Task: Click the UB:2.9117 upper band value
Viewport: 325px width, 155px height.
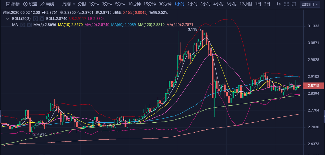Action: (x=78, y=19)
